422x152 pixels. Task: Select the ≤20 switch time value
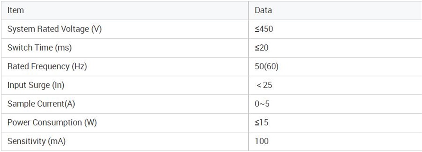[x=261, y=48]
